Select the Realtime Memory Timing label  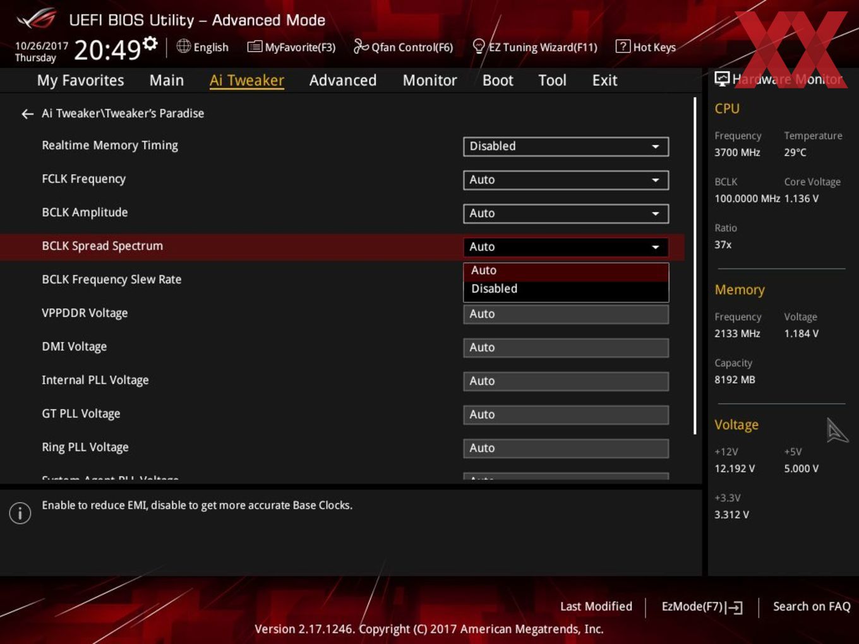click(110, 146)
